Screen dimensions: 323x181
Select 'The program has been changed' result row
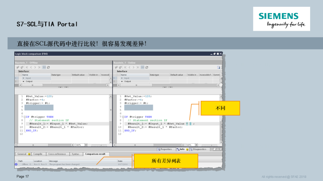point(74,164)
